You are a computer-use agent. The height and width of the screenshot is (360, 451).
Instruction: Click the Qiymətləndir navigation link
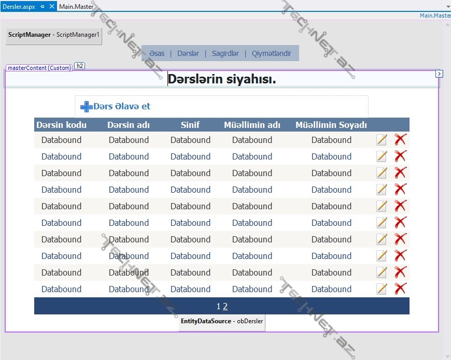pyautogui.click(x=272, y=53)
